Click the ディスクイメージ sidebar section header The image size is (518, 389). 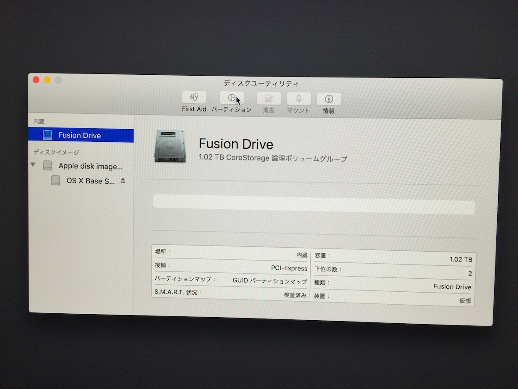point(56,152)
